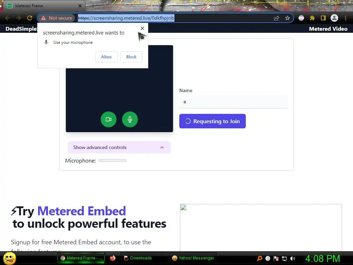Open the Chrome profile avatar

(x=334, y=18)
